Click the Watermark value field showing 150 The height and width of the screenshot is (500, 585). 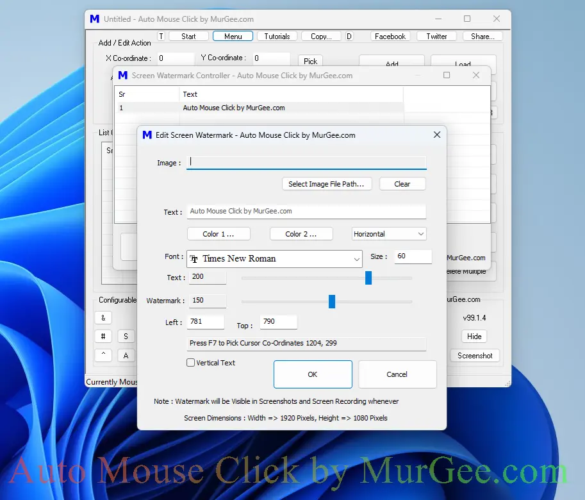[208, 301]
